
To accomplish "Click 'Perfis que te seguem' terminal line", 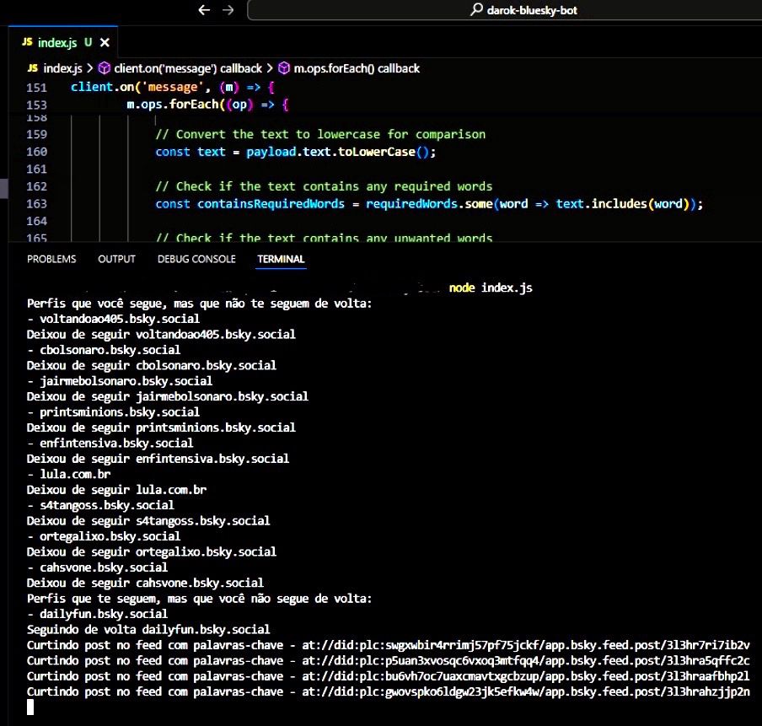I will click(199, 599).
